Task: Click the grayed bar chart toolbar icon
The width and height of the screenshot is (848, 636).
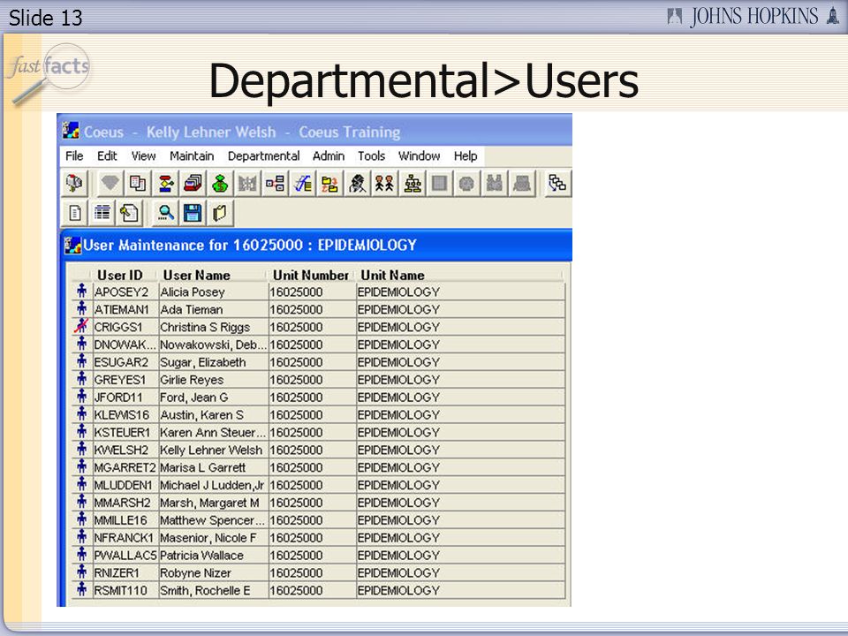Action: click(247, 184)
